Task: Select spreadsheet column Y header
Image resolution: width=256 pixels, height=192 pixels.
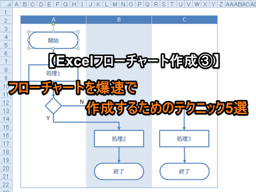Action: pyautogui.click(x=213, y=4)
